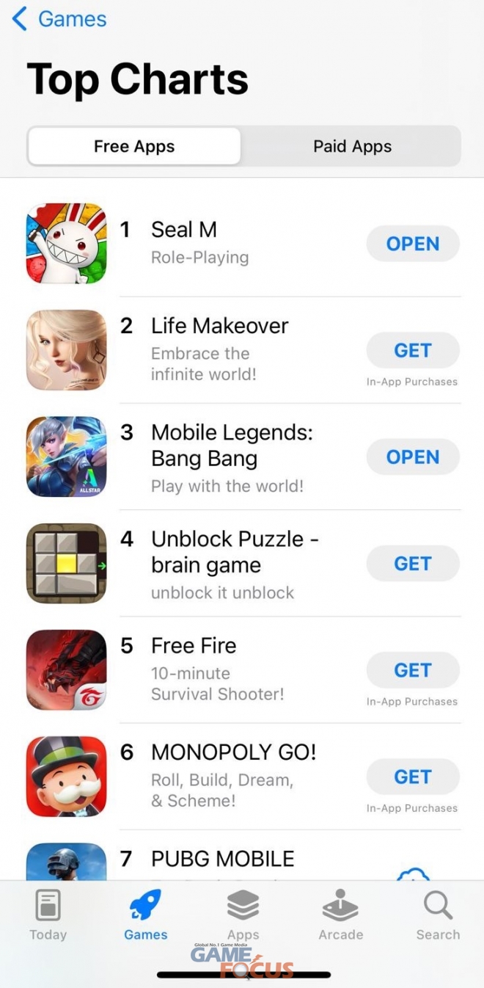Go to the Apps tab
Viewport: 484px width, 988px height.
coord(243,915)
